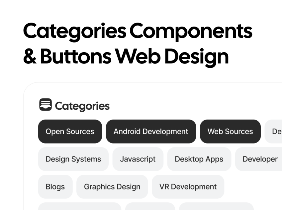Choose the "Javascript" category chip
282x210 pixels.
(138, 159)
